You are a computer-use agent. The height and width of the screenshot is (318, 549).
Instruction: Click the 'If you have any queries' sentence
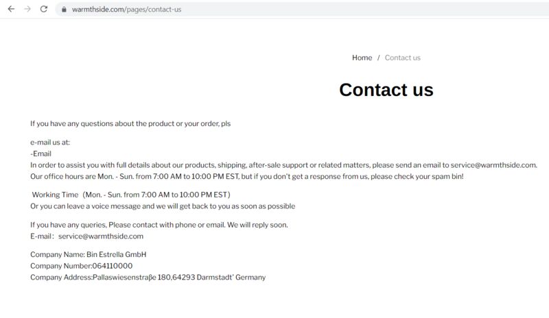click(x=159, y=225)
